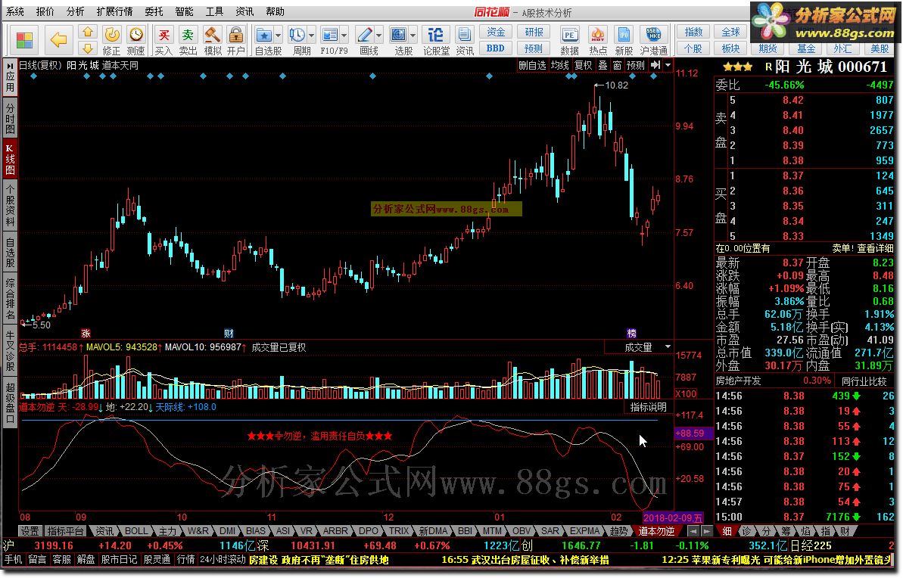Click the 板块 sector button
The width and height of the screenshot is (903, 578).
coord(731,48)
